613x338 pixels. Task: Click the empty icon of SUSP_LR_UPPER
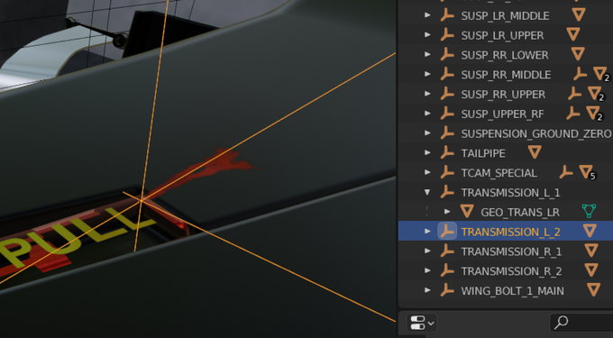click(x=447, y=35)
